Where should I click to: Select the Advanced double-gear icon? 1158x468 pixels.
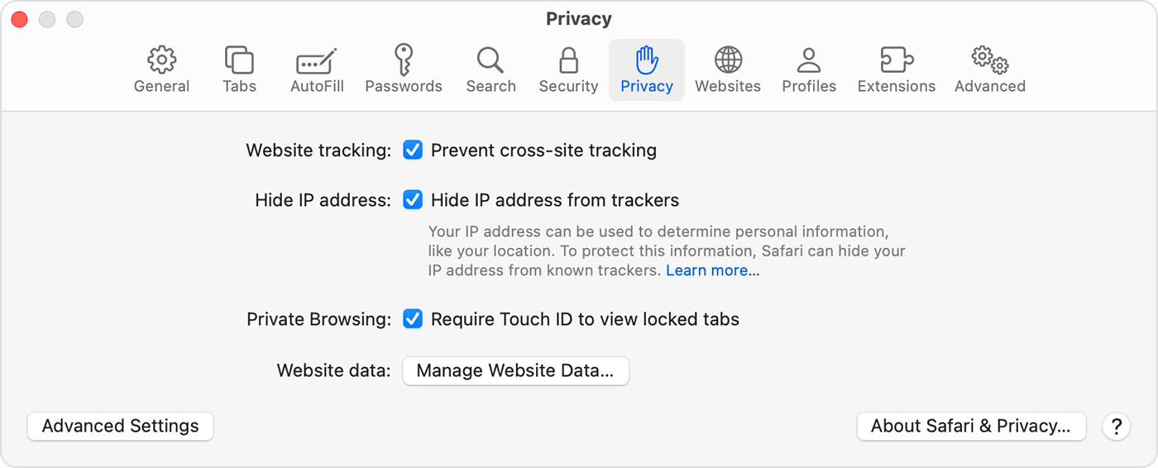pos(990,60)
